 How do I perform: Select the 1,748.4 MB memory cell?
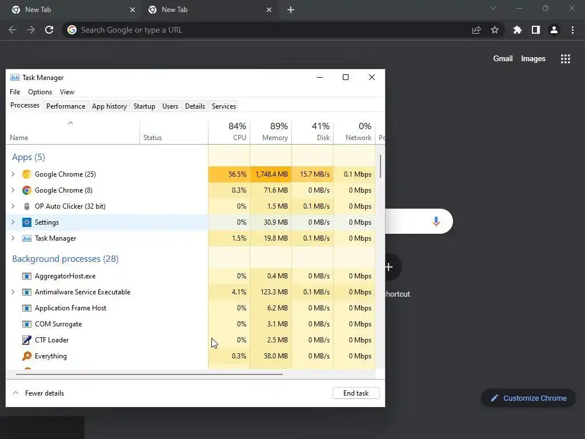point(271,174)
